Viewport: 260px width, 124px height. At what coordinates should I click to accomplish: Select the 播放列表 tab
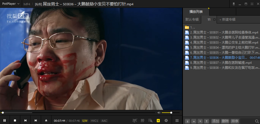(196, 12)
